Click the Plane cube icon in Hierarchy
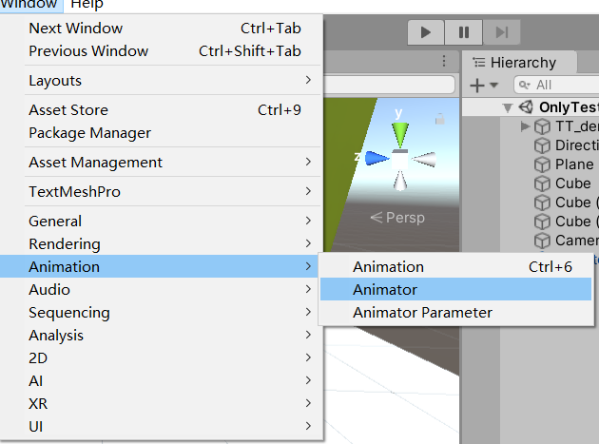599x444 pixels. click(542, 164)
